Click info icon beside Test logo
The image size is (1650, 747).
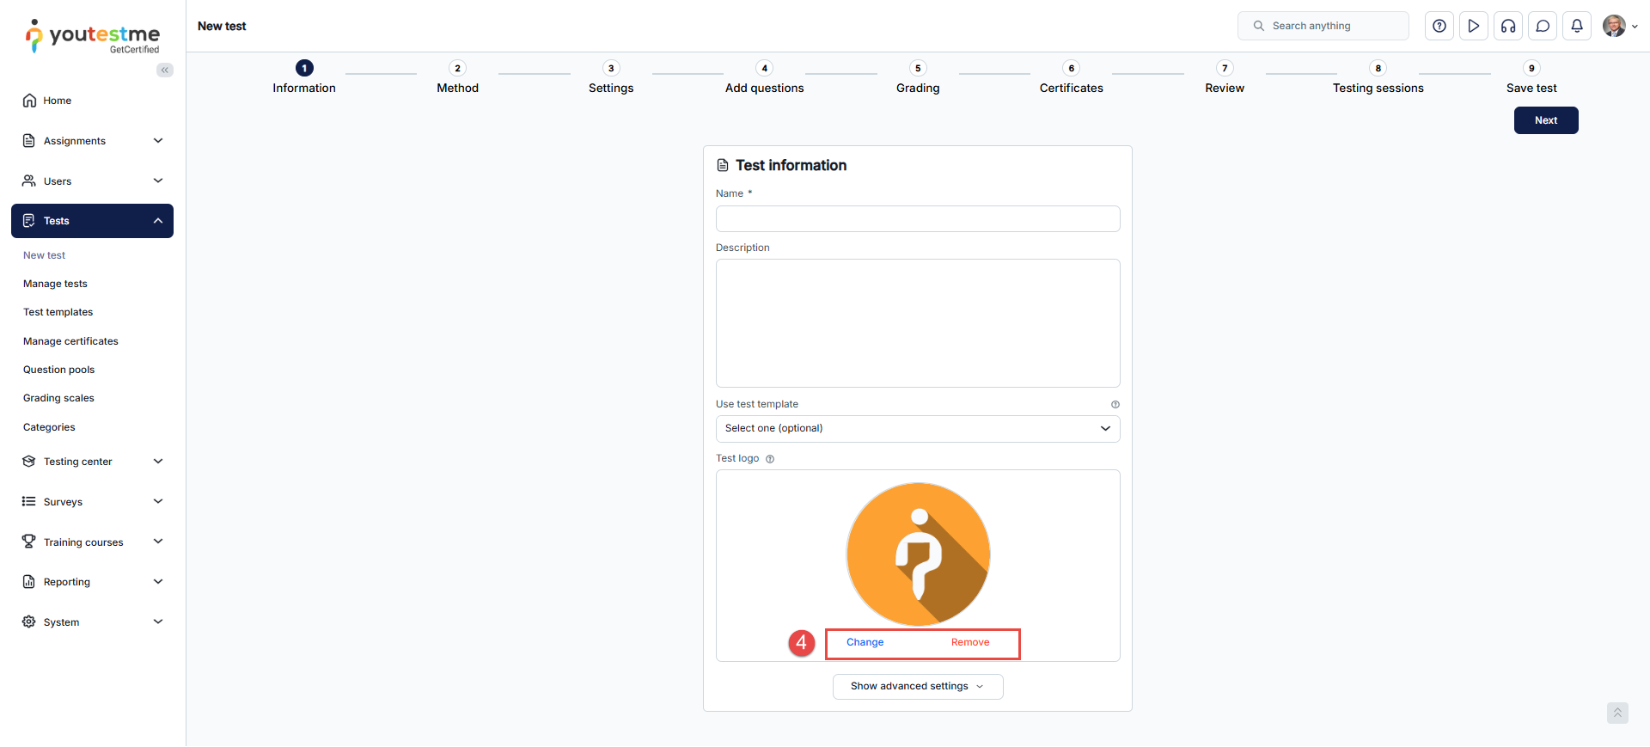point(770,459)
